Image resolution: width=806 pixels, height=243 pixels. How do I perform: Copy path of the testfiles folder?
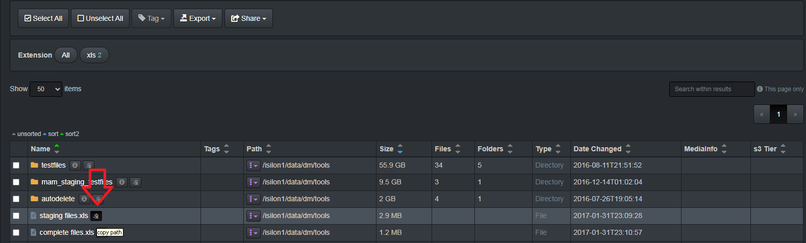[x=88, y=165]
